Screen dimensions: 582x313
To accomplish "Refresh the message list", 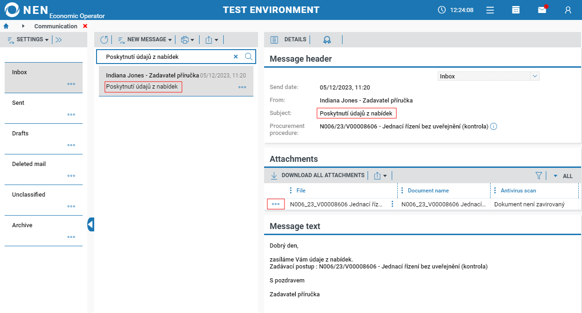I will coord(104,40).
